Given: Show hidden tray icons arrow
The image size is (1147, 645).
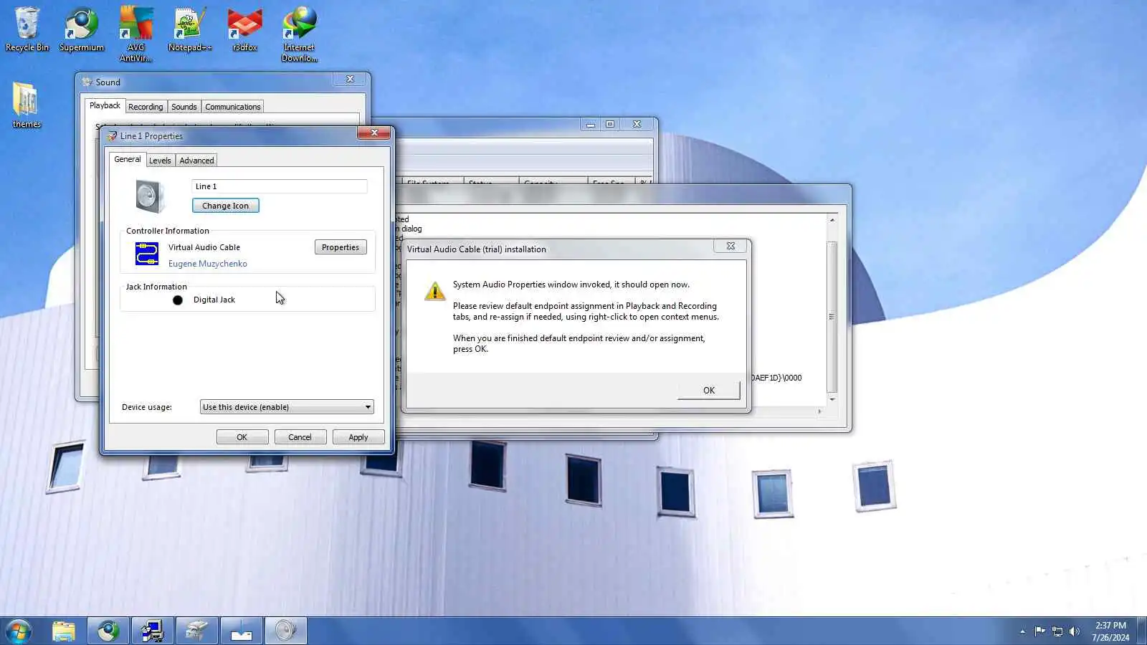Looking at the screenshot, I should pyautogui.click(x=1022, y=631).
